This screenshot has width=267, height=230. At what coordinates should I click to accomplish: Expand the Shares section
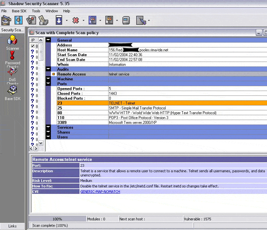[x=48, y=132]
